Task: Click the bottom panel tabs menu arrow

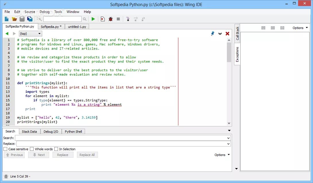Action: coord(229,131)
